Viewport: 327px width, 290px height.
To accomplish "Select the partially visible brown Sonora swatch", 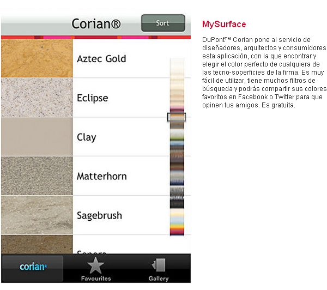I will pos(37,244).
